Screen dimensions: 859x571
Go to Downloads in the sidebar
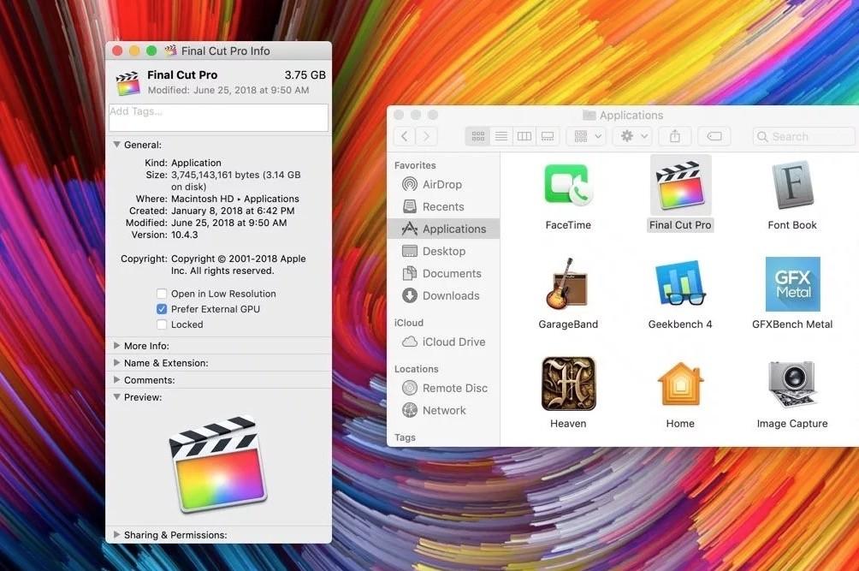coord(450,295)
